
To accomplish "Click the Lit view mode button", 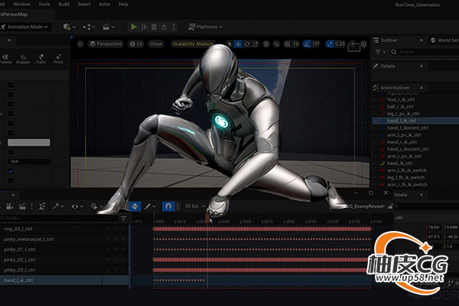I will pyautogui.click(x=136, y=44).
